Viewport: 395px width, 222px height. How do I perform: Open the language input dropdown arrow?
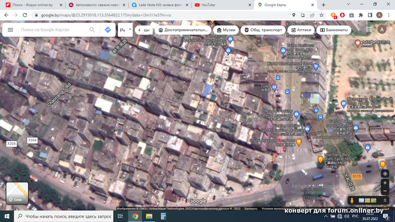130,30
